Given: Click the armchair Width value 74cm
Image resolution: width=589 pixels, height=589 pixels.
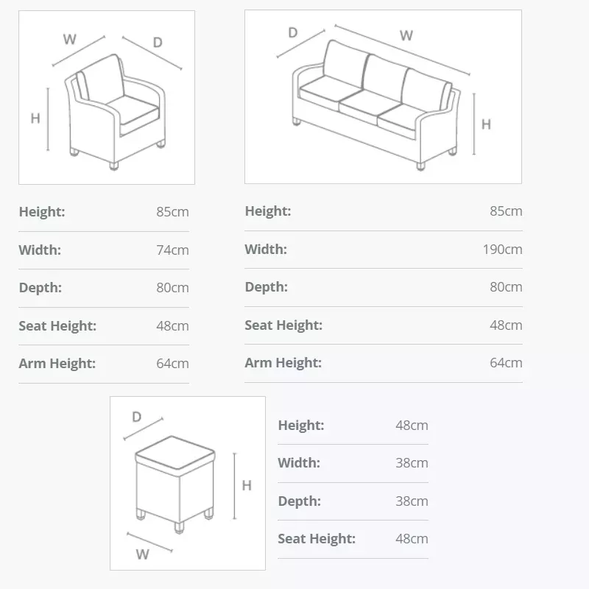Looking at the screenshot, I should 172,250.
